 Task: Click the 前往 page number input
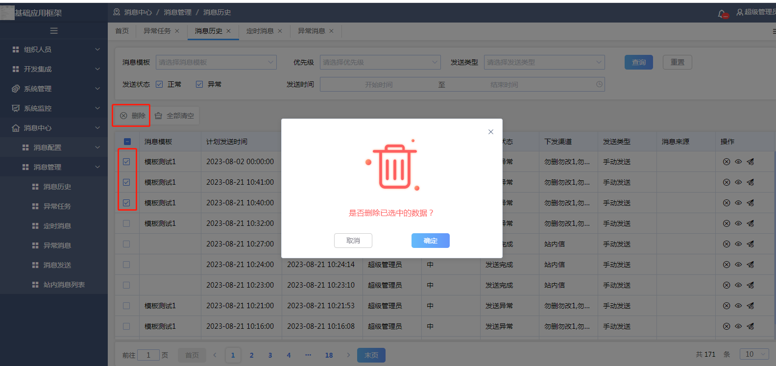point(148,355)
